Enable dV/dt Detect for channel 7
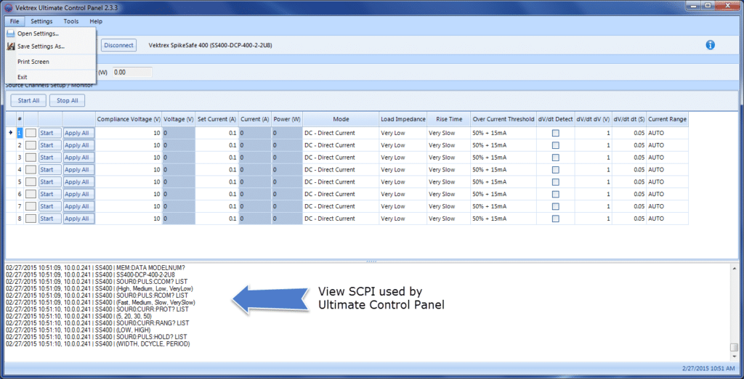Screen dimensions: 744x379 pos(556,206)
